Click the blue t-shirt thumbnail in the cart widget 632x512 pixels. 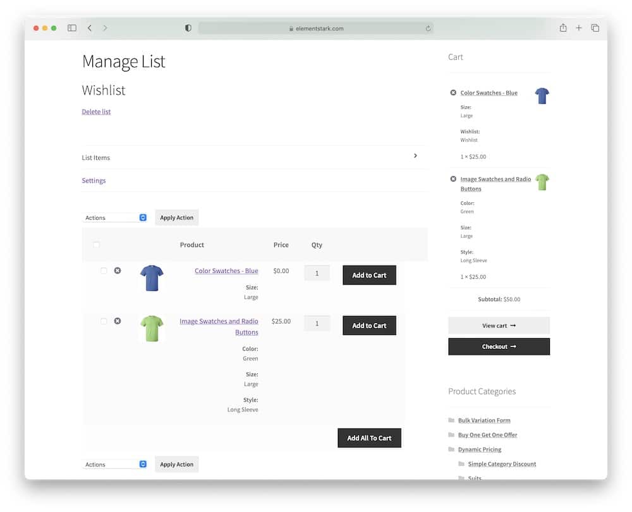point(542,96)
